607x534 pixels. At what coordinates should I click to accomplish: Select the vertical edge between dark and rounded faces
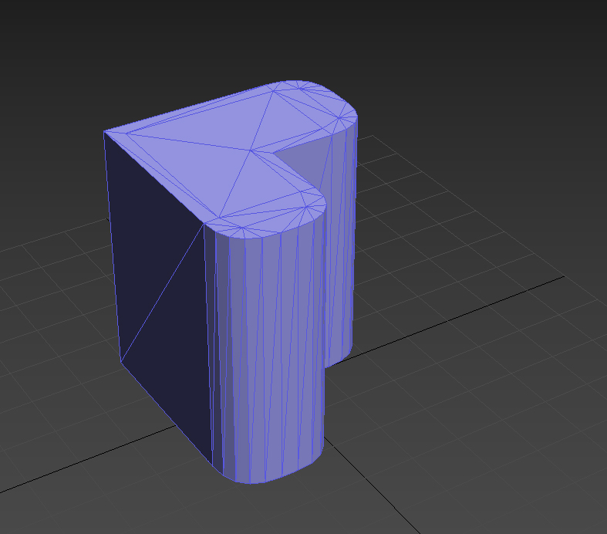click(x=208, y=340)
